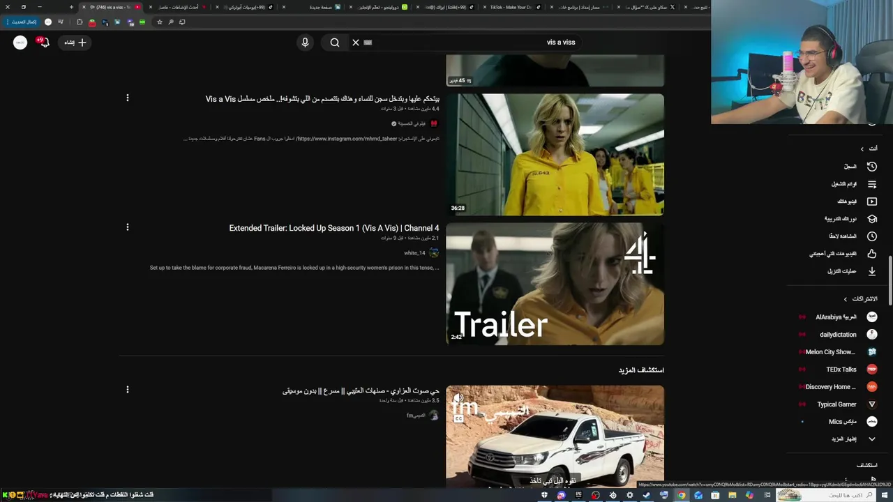This screenshot has height=502, width=893.
Task: Click the Windows taskbar search box
Action: (x=826, y=495)
